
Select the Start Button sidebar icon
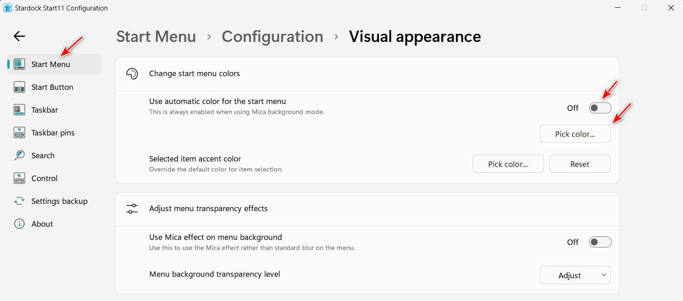(19, 87)
